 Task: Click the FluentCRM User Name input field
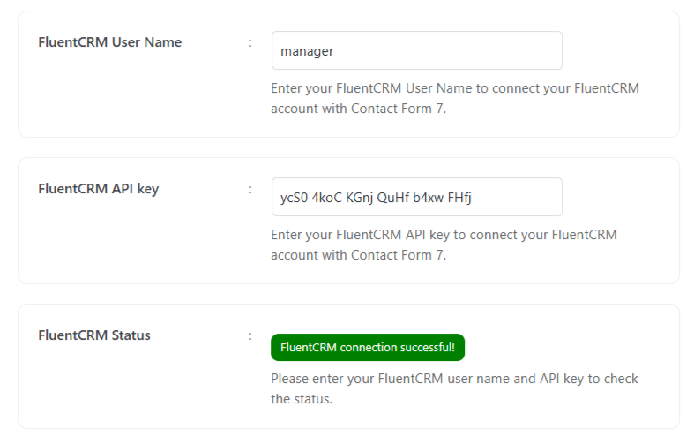(417, 50)
